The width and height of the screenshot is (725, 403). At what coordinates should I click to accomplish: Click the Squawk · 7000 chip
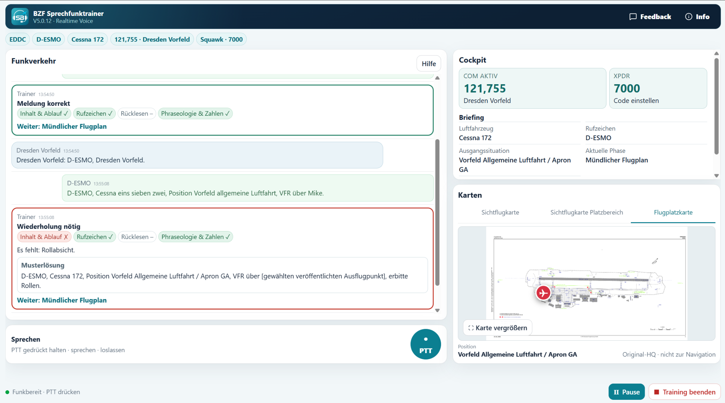221,39
